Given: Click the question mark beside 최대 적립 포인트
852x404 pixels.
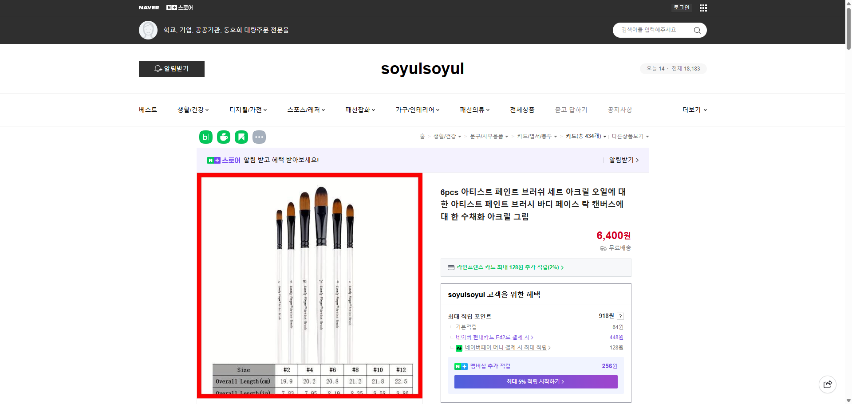Looking at the screenshot, I should (x=620, y=316).
